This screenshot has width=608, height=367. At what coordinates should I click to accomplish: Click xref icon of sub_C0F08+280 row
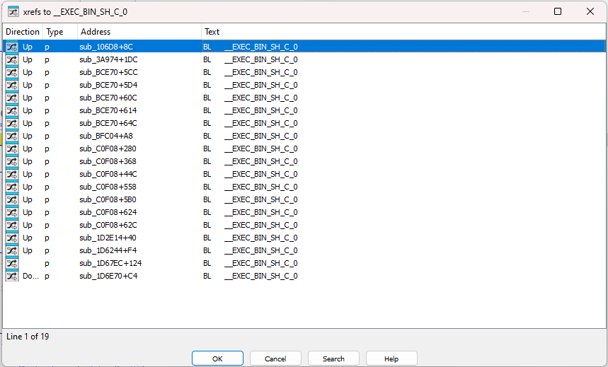point(12,148)
